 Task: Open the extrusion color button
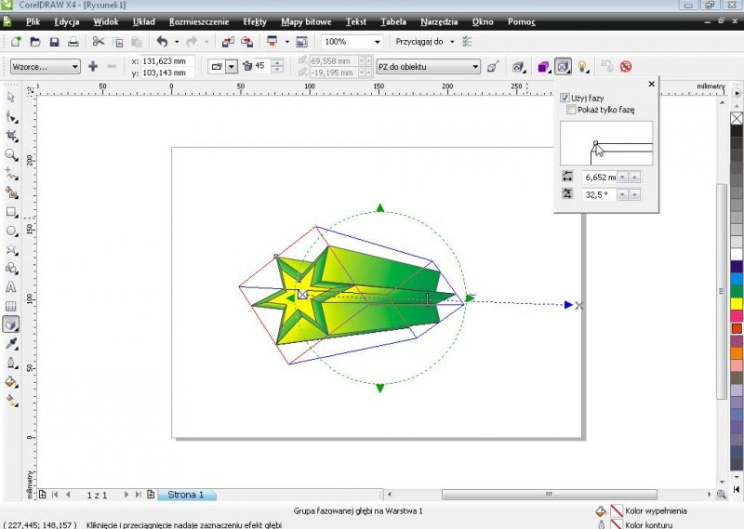click(x=542, y=67)
